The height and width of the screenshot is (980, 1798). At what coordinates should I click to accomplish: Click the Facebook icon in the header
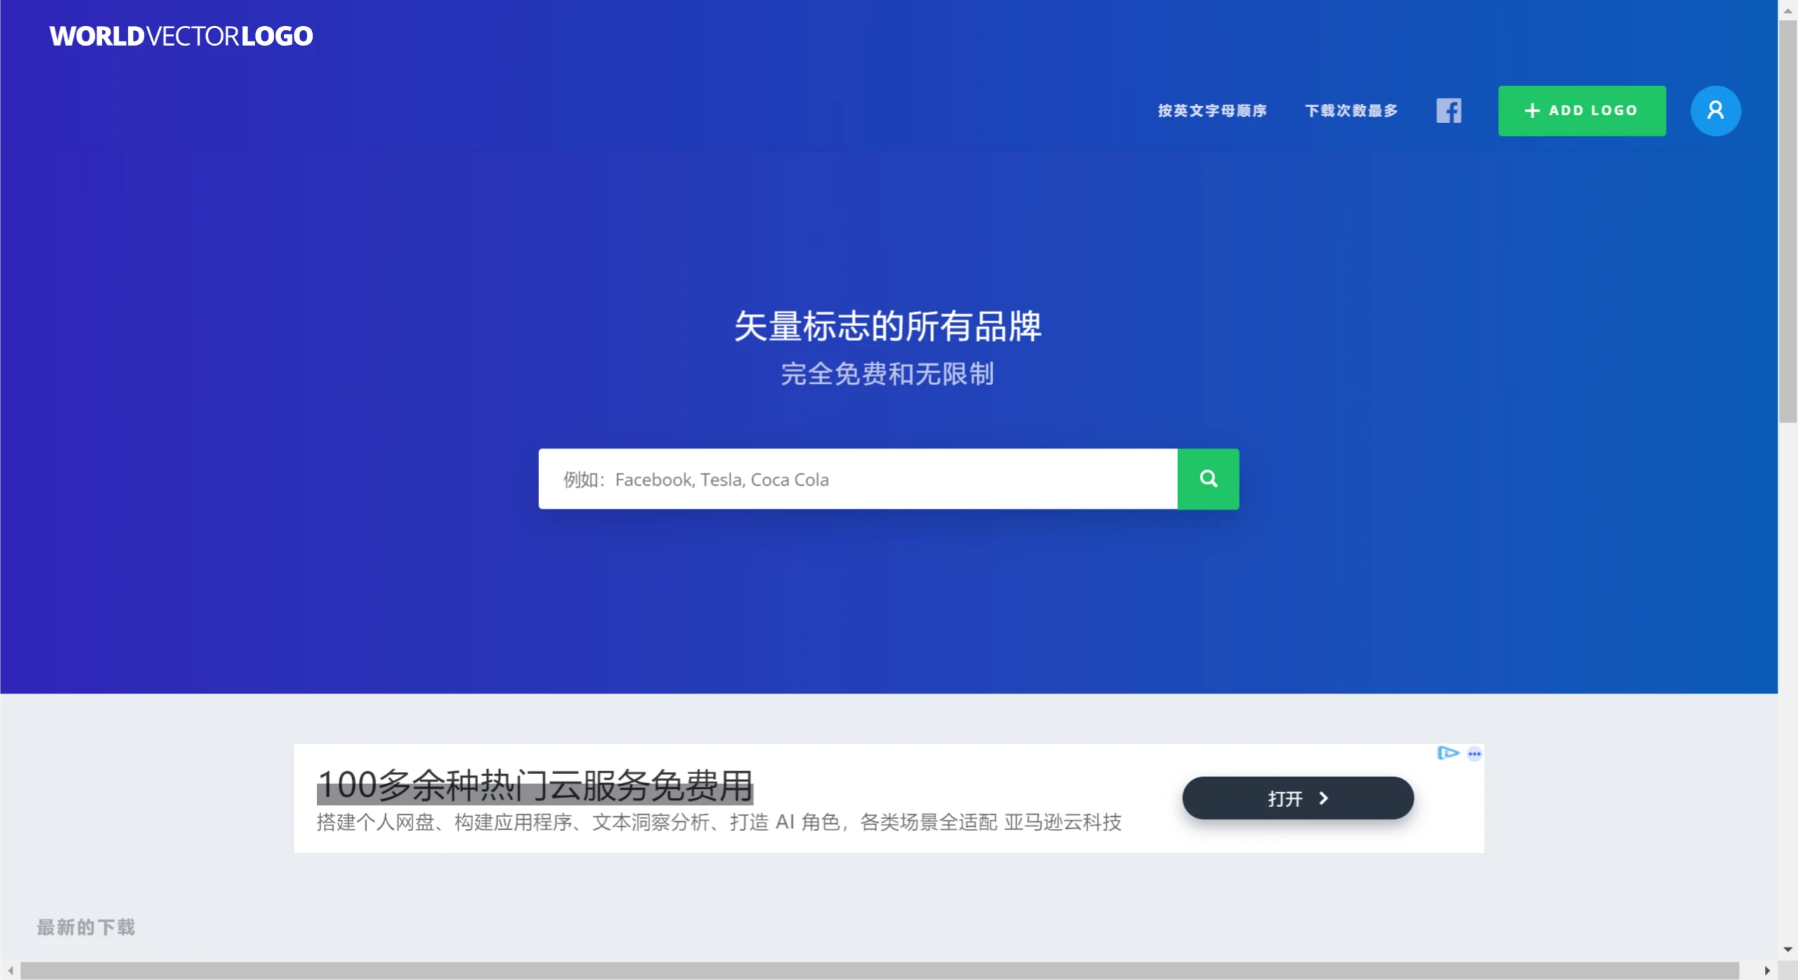[x=1449, y=110]
